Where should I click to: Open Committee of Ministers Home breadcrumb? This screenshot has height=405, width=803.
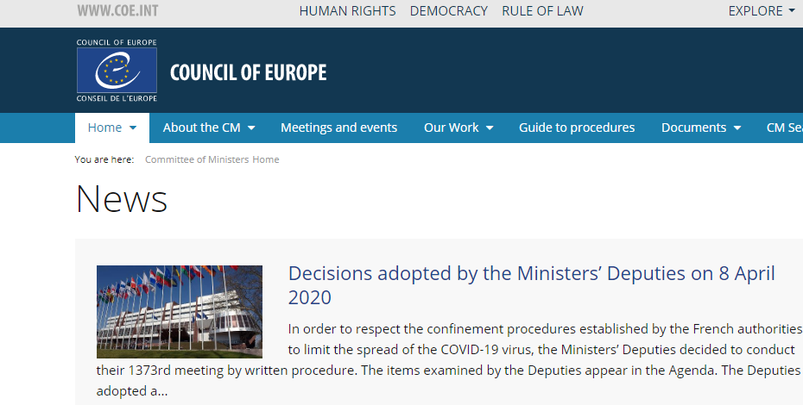212,159
